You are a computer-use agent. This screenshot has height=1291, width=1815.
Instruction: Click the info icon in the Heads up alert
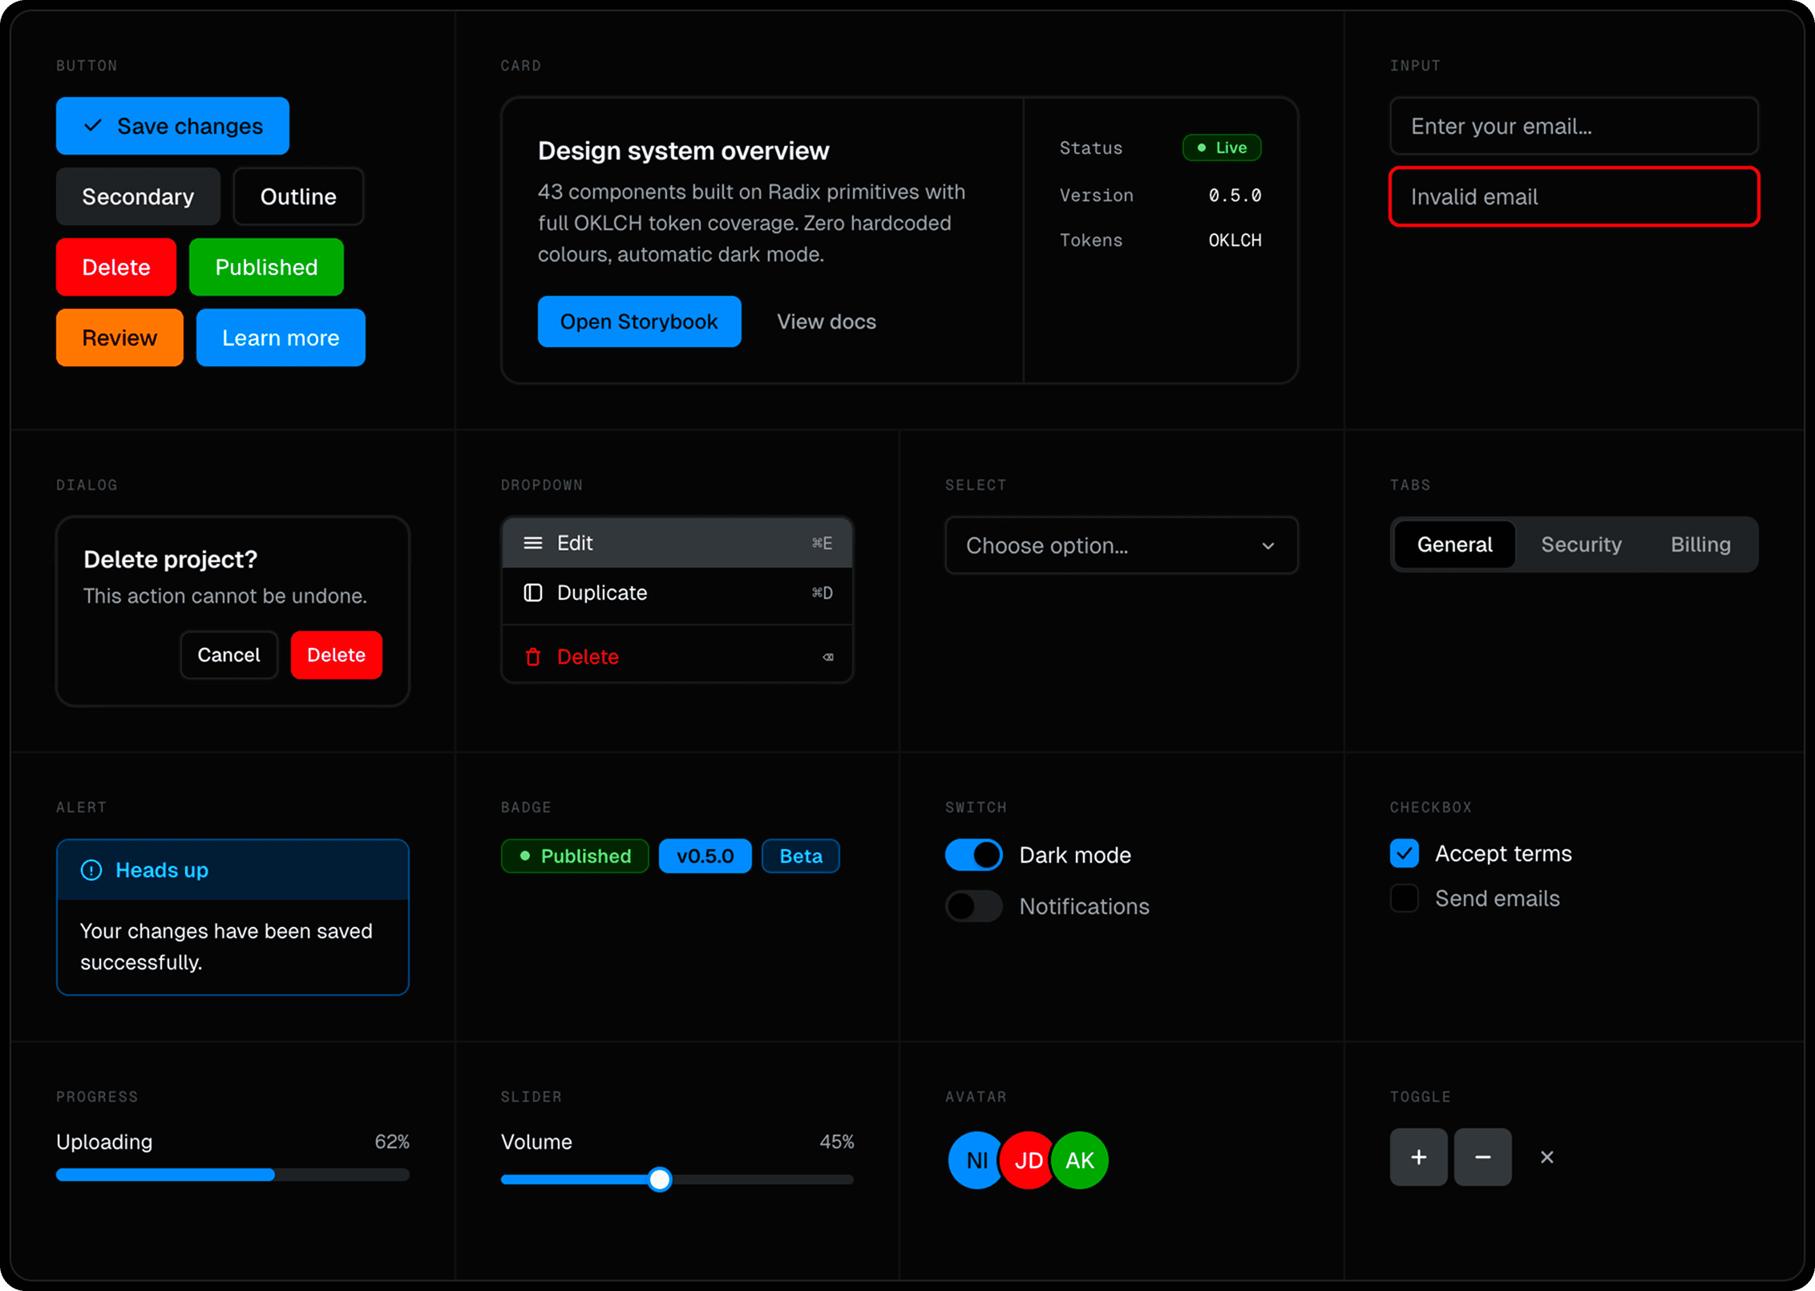coord(91,870)
